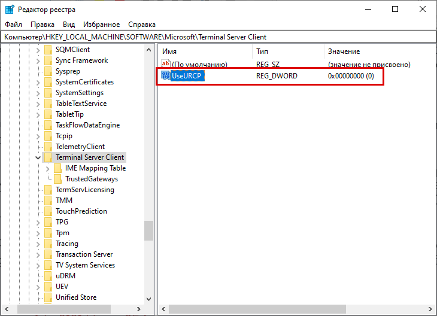Image resolution: width=437 pixels, height=316 pixels.
Task: Click the SystemCertificates folder icon
Action: point(48,82)
